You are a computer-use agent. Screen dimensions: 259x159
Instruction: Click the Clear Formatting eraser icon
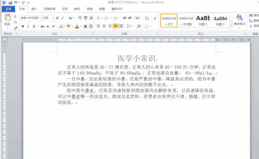tap(80, 18)
